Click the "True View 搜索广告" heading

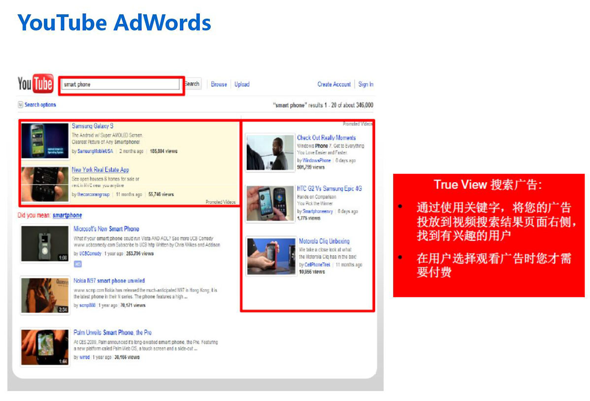[488, 185]
